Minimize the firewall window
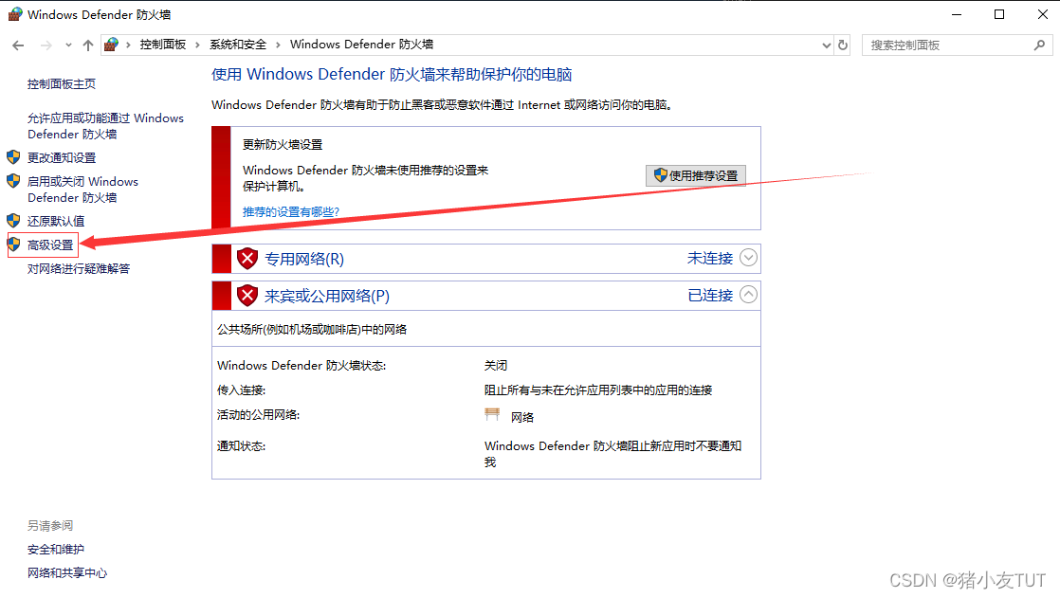The height and width of the screenshot is (598, 1060). (x=957, y=14)
